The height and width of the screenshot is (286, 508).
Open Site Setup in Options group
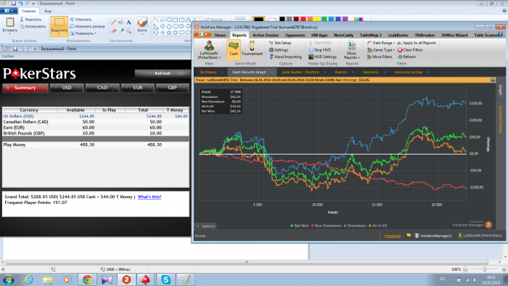point(280,43)
